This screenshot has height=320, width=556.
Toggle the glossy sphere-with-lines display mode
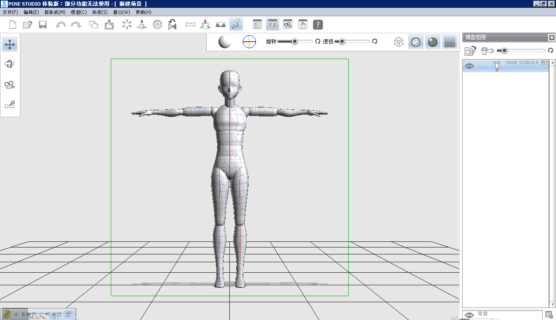(416, 42)
